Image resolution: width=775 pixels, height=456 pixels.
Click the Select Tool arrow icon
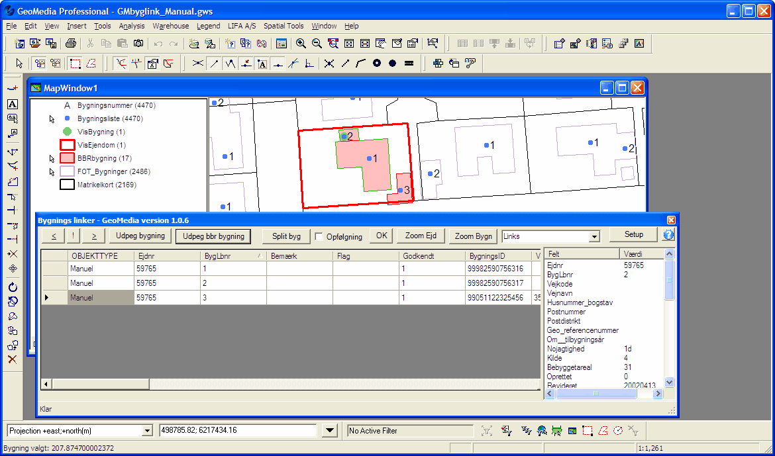[19, 64]
